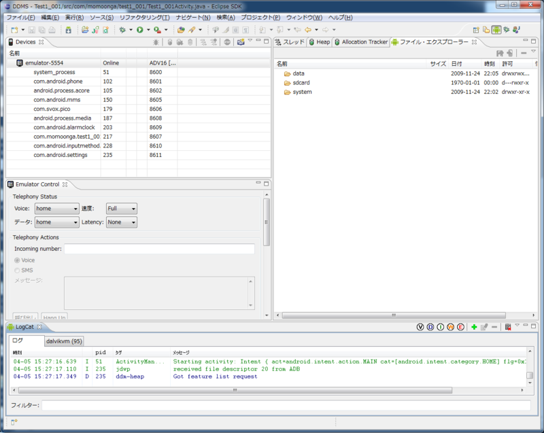The image size is (544, 433).
Task: Click the New wizard toolbar icon
Action: [x=14, y=30]
